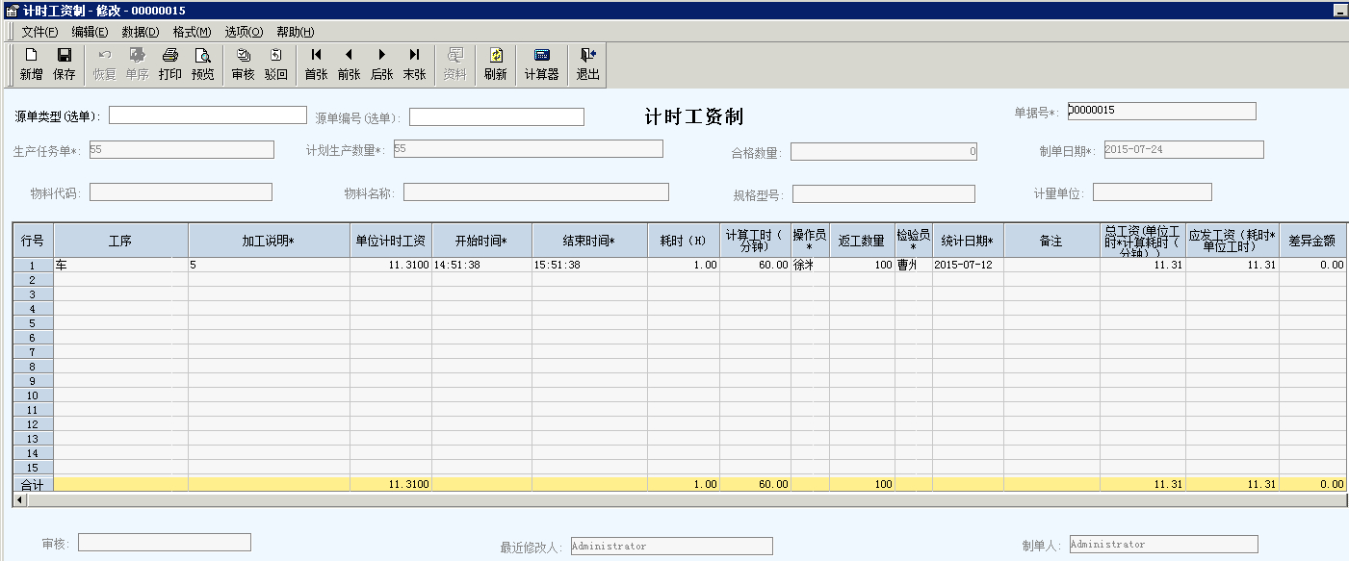
Task: Select row header number 1
Action: (x=33, y=265)
